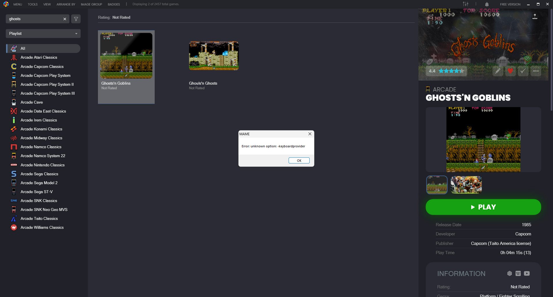Open the BADGES menu
Viewport: 553px width, 297px height.
click(x=114, y=4)
